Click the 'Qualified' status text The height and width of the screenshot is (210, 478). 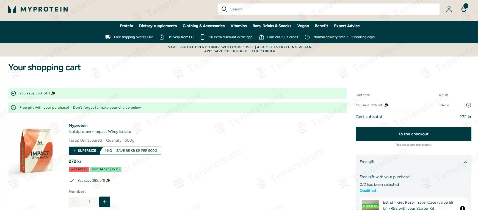click(x=368, y=191)
